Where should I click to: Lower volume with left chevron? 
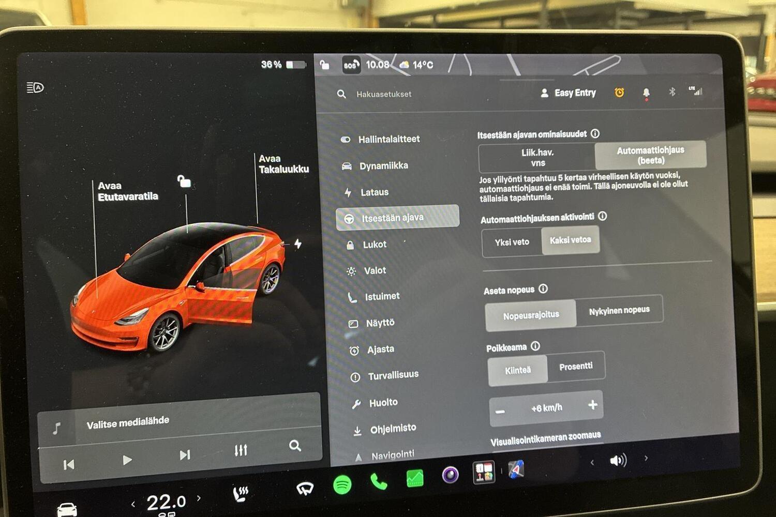(x=592, y=462)
